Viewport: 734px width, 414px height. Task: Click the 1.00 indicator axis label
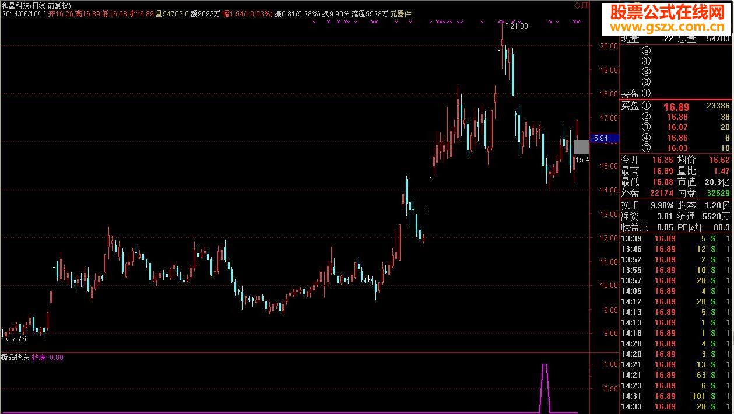[610, 364]
